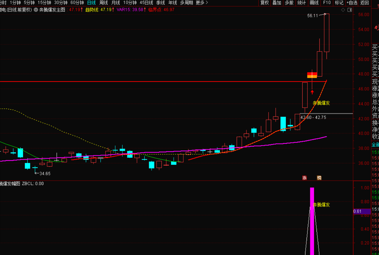Click the red-orange signal block on candle
The image size is (379, 255).
point(312,75)
